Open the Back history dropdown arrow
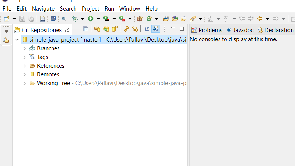295x166 pixels. click(x=267, y=19)
